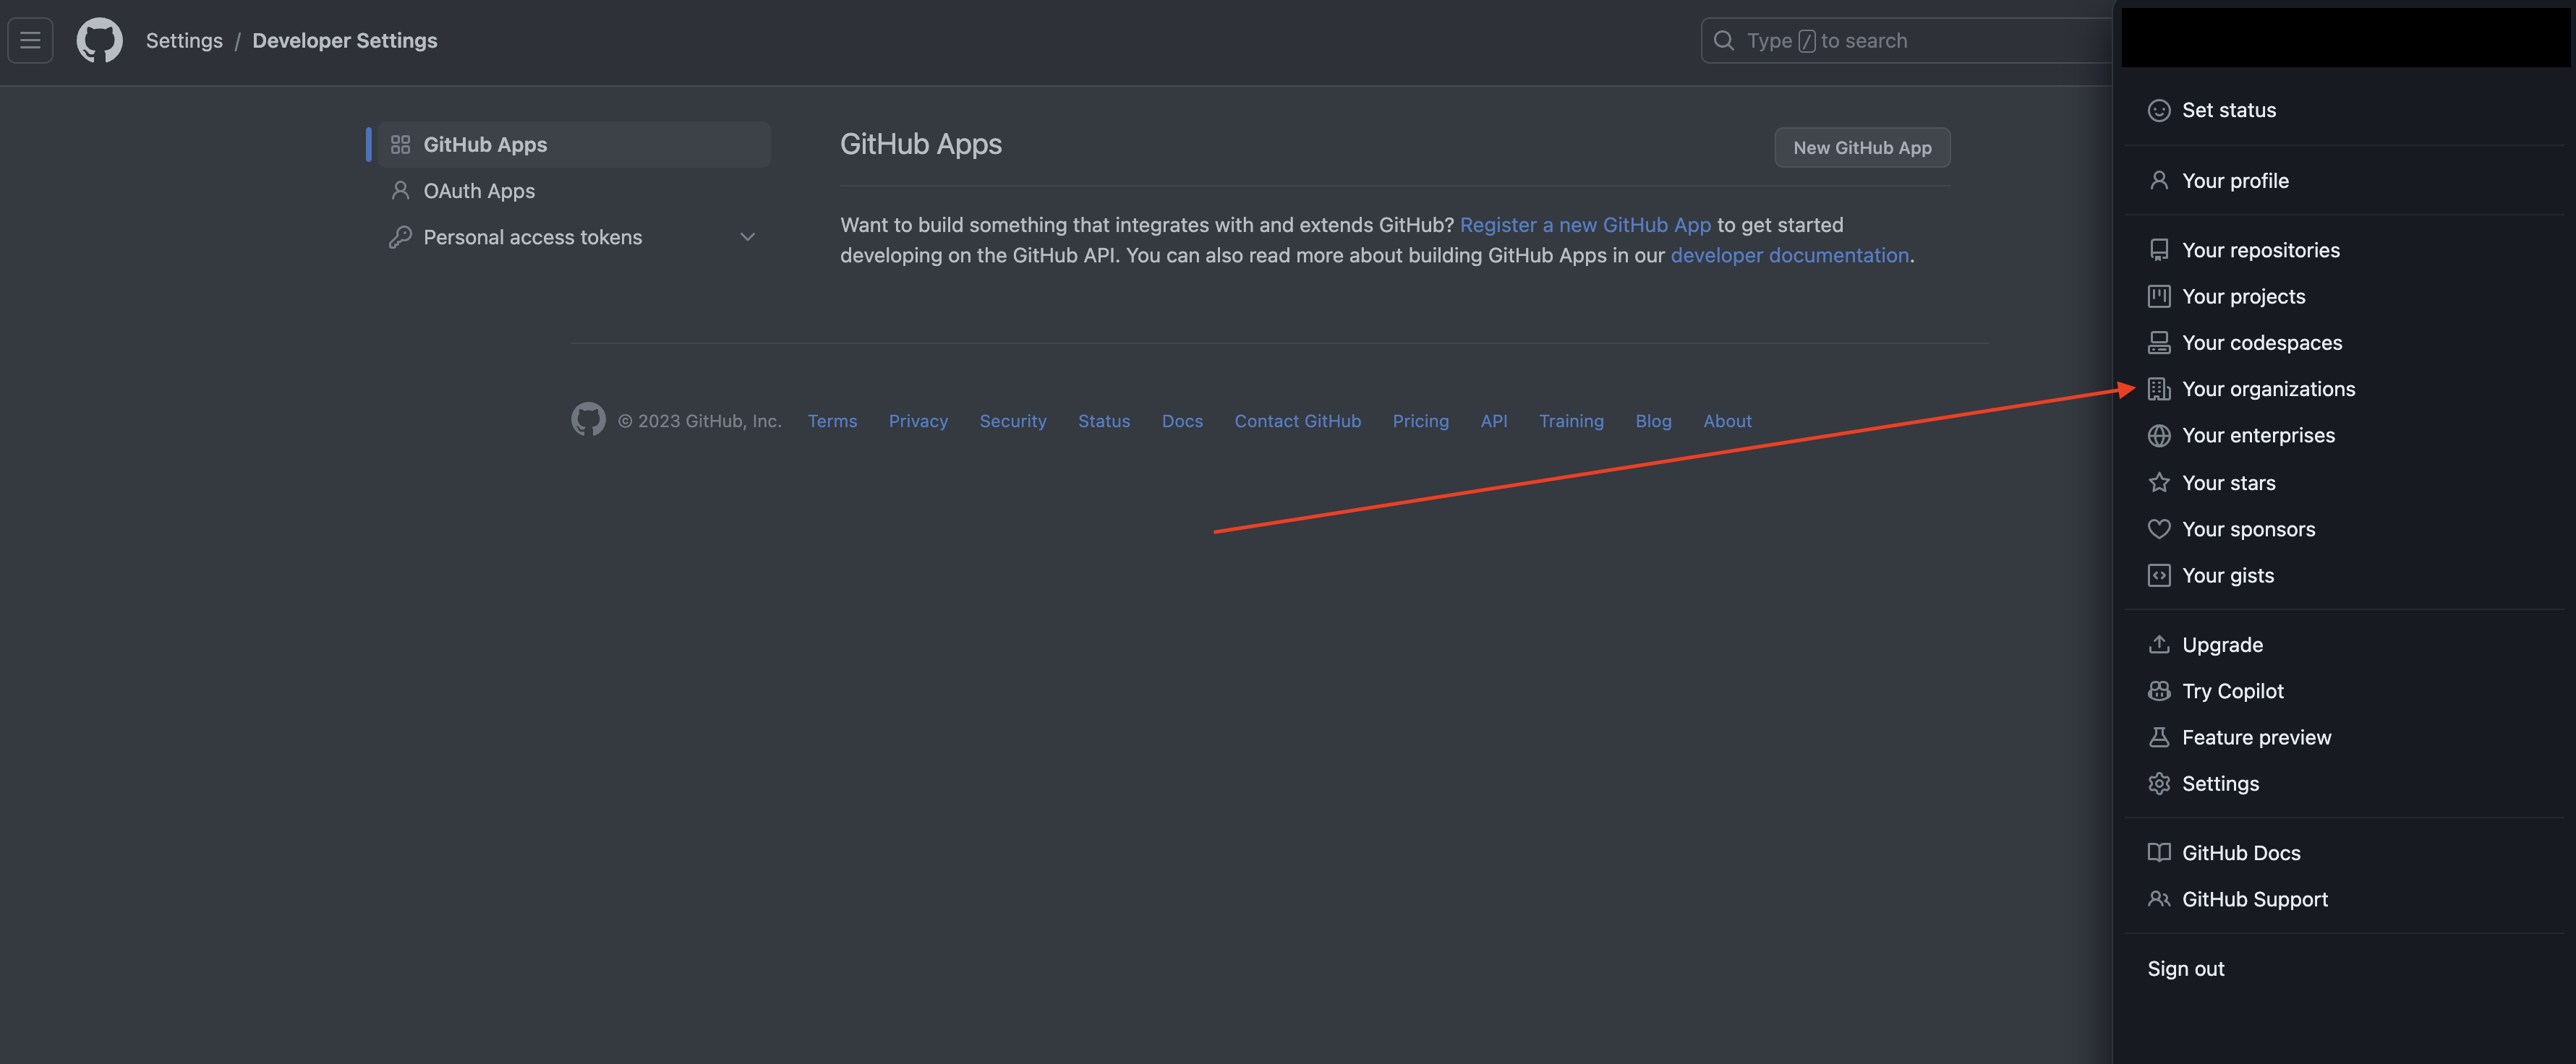Click the gear icon beside Settings

2158,784
